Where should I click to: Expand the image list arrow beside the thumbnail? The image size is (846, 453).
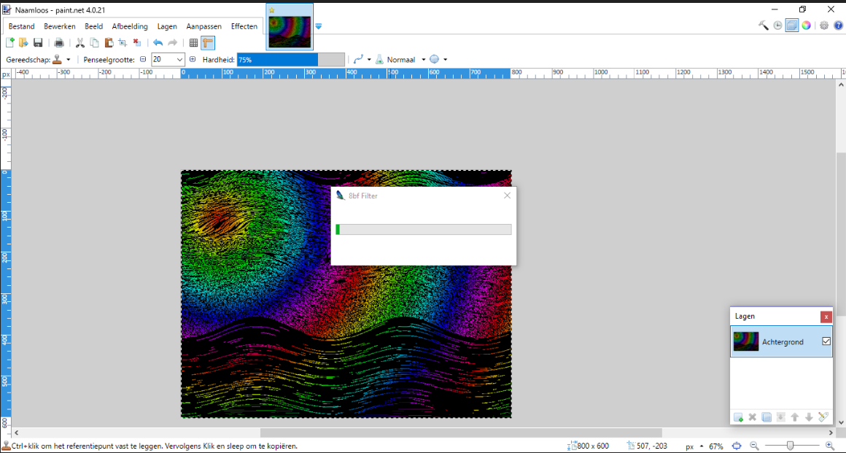click(x=318, y=26)
